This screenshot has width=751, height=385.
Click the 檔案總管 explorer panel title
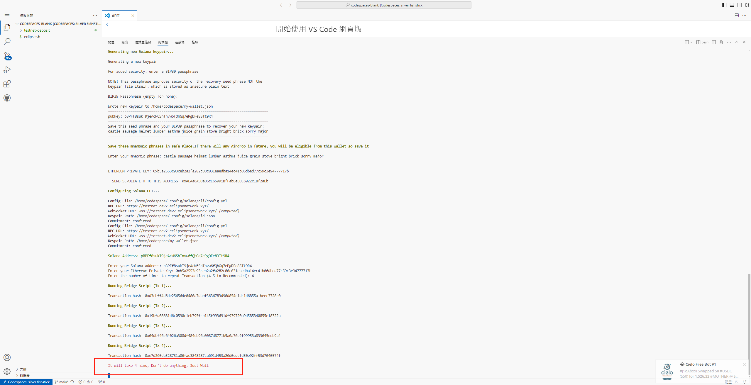pos(26,16)
